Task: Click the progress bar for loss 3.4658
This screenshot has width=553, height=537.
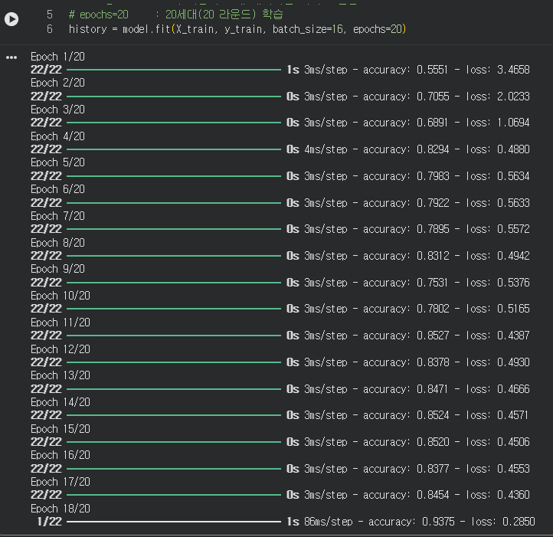Action: point(174,70)
